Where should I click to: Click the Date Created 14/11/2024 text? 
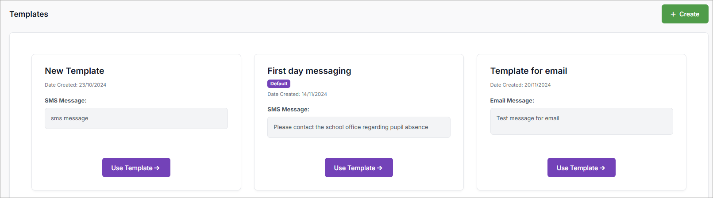point(297,94)
